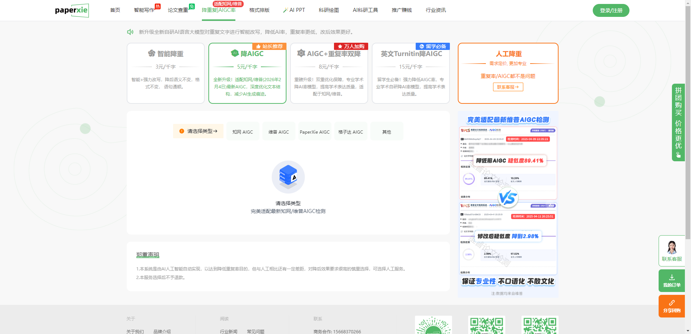Select the 智能降重 3元/千字 card
Viewport: 691px width, 334px height.
[166, 73]
